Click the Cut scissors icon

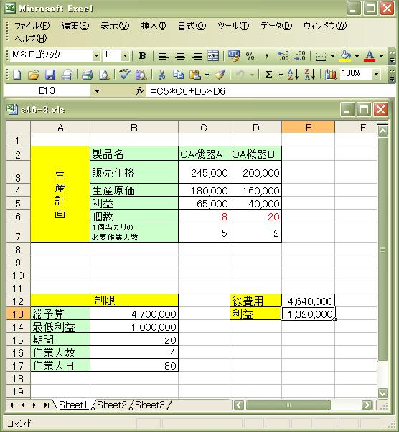(161, 75)
